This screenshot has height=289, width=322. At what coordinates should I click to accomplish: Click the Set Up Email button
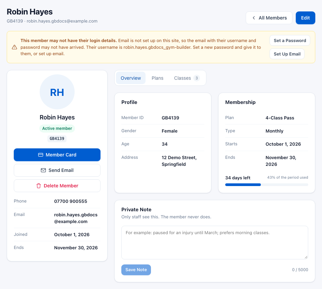[x=287, y=54]
